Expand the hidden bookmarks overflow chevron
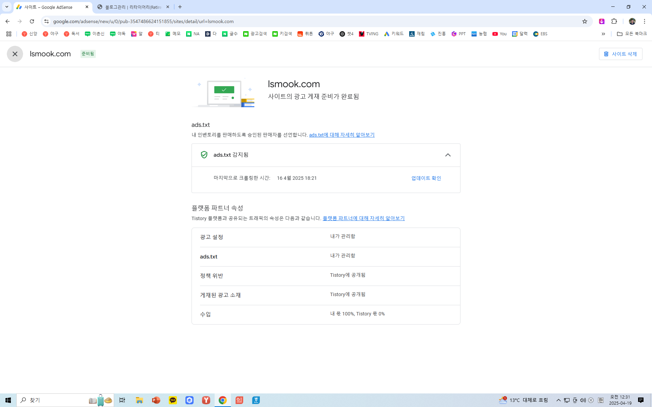This screenshot has width=652, height=407. pos(603,34)
